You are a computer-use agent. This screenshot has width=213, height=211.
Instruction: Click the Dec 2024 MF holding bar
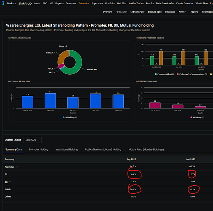(x=50, y=101)
